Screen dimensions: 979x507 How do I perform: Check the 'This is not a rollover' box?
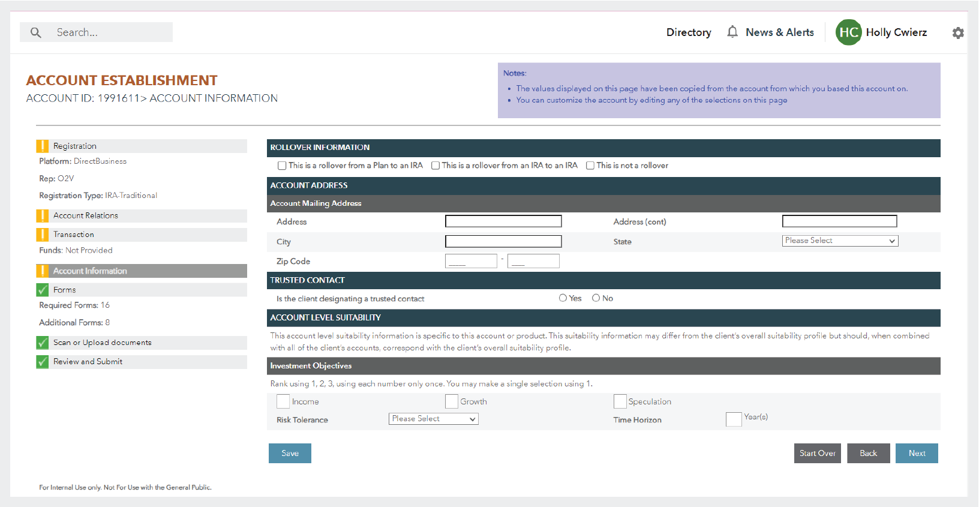[590, 166]
